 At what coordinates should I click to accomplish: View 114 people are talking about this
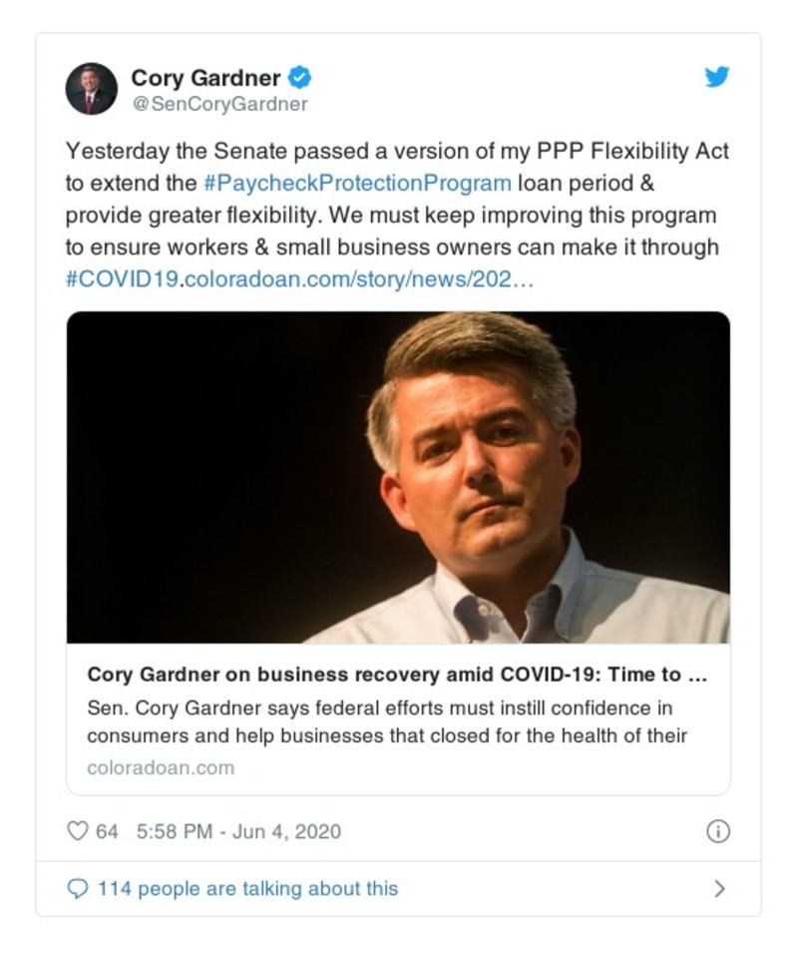click(x=247, y=888)
